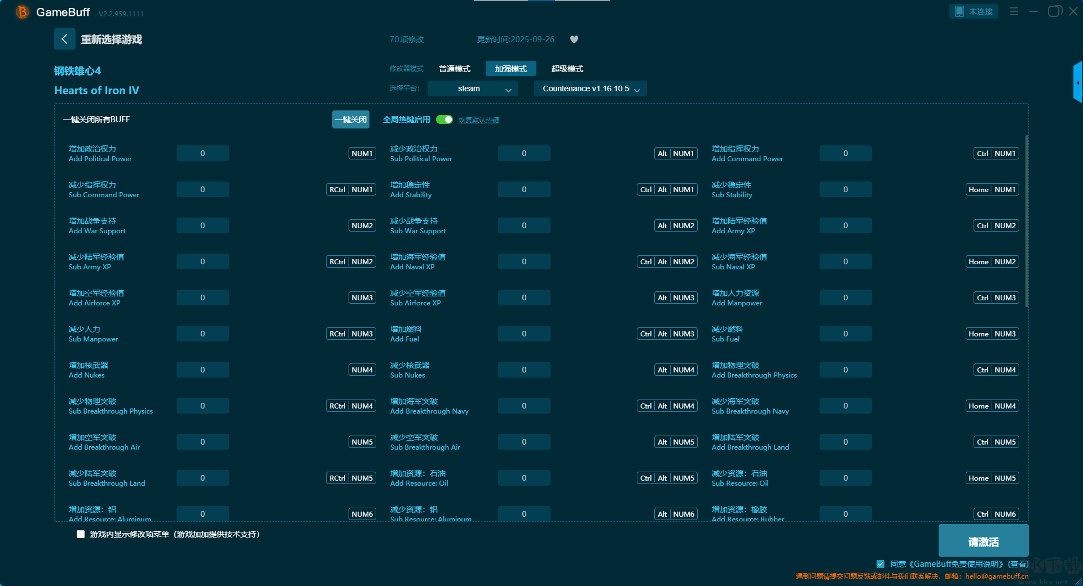Open the hamburger menu icon in title bar
This screenshot has width=1083, height=586.
tap(1014, 11)
